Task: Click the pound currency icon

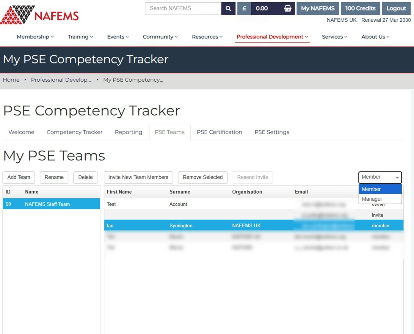Action: (x=244, y=9)
